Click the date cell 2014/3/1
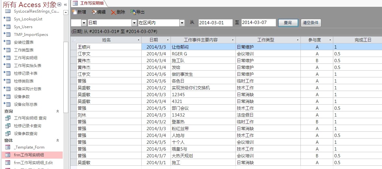This screenshot has height=169, width=382. point(156,163)
